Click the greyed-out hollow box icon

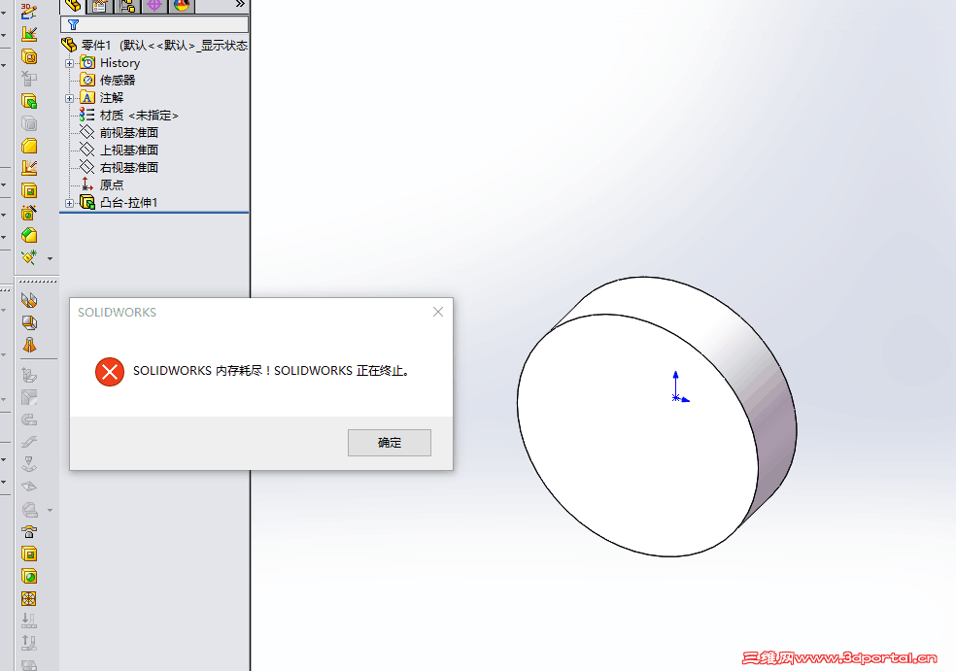click(x=28, y=123)
